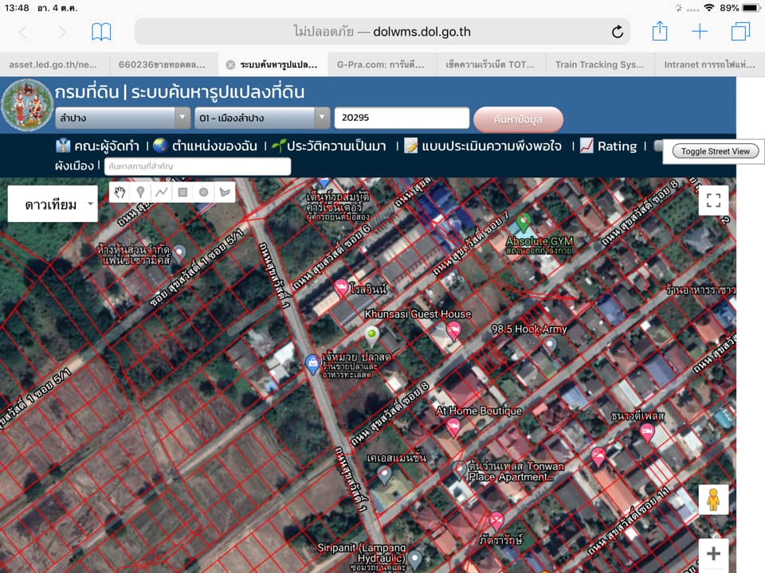Click the ค้นหาสถานที่สำคัญ search field
This screenshot has width=765, height=573.
pyautogui.click(x=198, y=166)
